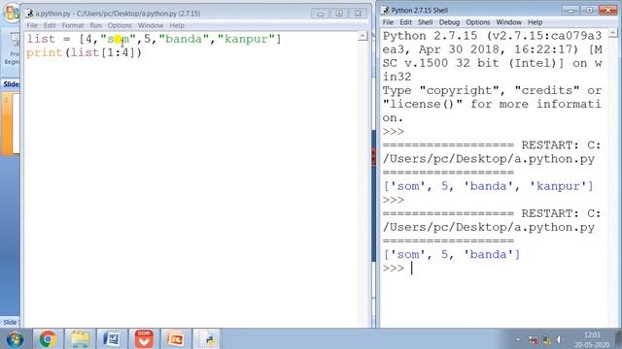This screenshot has width=622, height=349.
Task: Click the Office button in PowerPoint
Action: [12, 13]
